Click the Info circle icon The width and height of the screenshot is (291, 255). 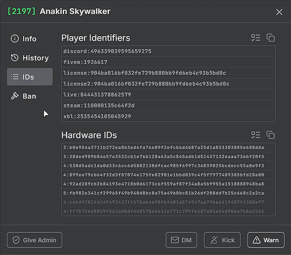click(15, 38)
